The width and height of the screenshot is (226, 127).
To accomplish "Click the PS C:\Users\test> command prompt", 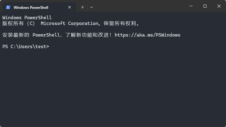I will tap(26, 47).
